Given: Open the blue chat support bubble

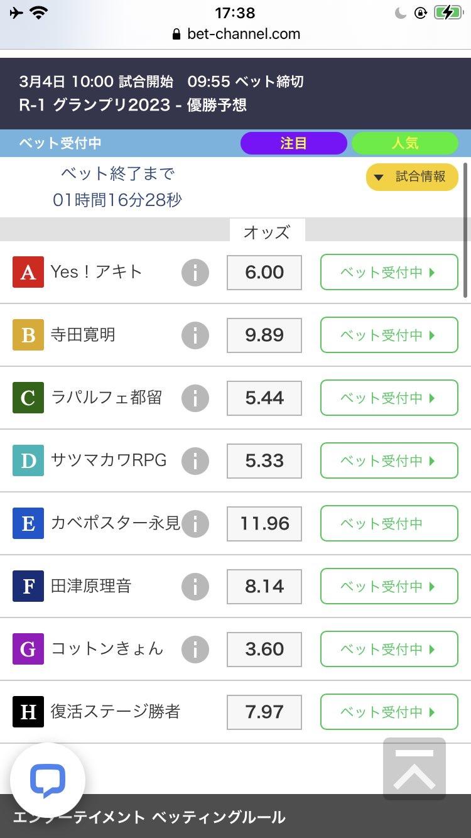Looking at the screenshot, I should [48, 780].
